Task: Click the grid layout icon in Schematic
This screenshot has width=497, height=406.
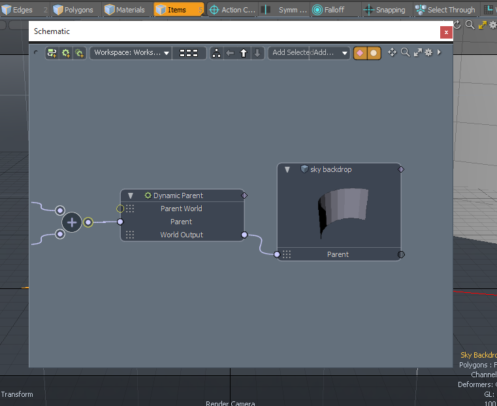Action: [189, 53]
